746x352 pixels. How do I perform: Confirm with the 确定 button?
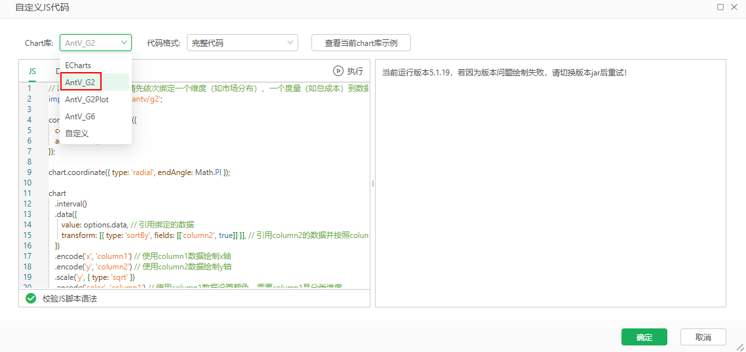(x=644, y=338)
